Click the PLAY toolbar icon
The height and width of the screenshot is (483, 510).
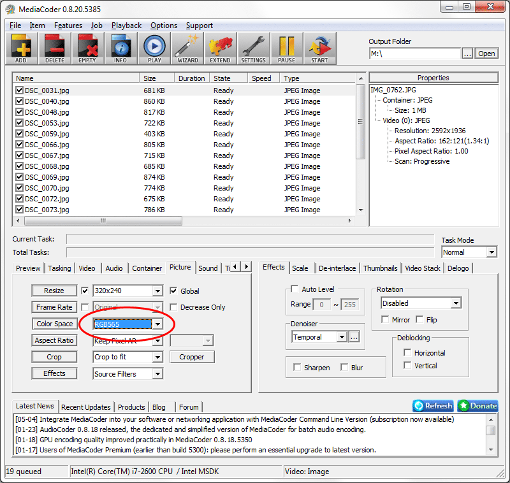tap(154, 48)
